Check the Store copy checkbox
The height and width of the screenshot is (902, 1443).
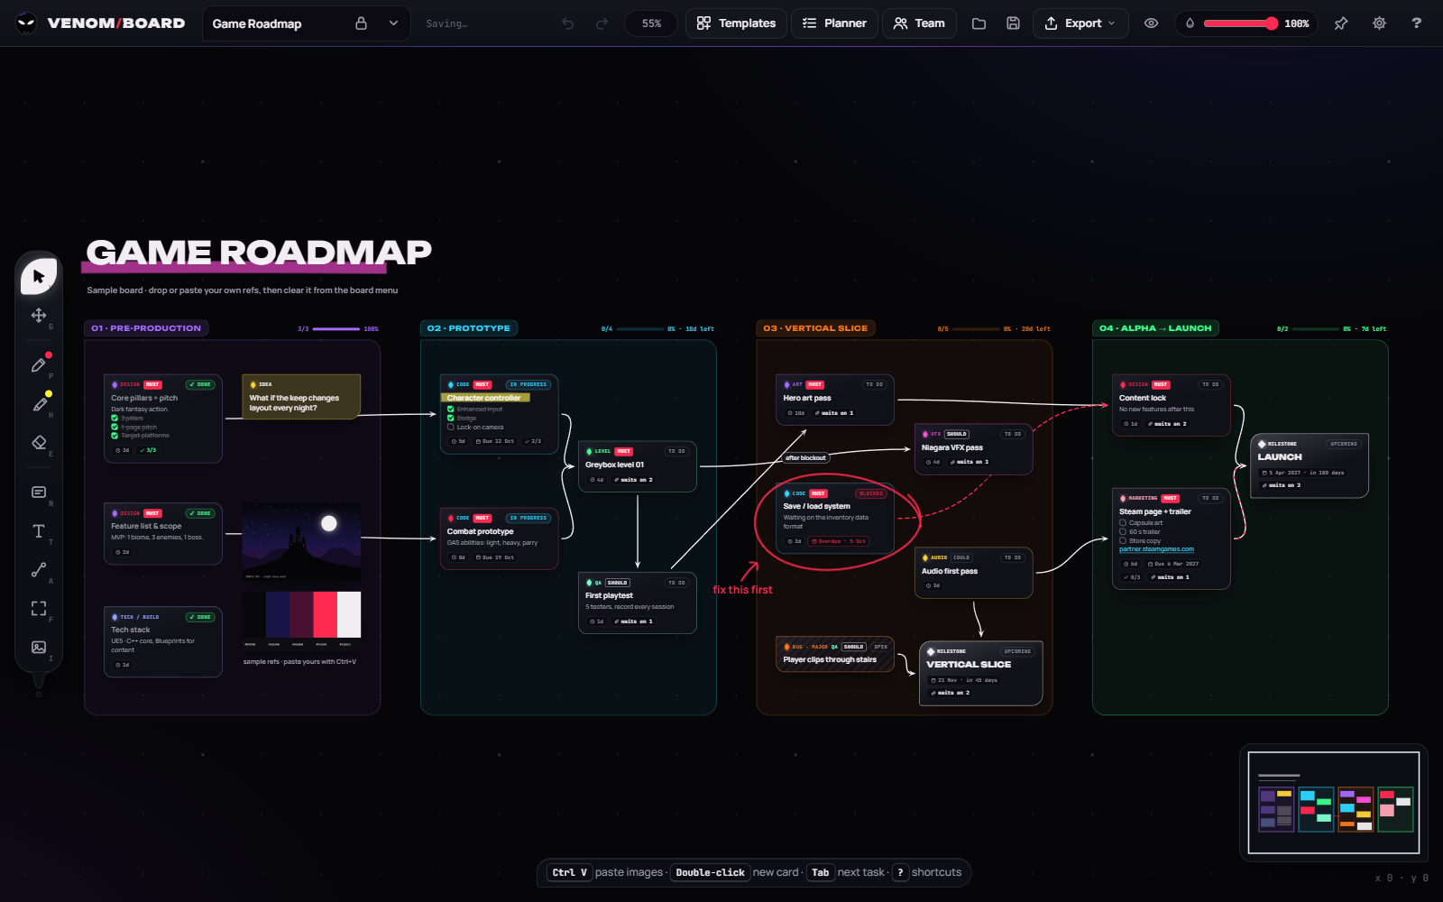(1123, 541)
